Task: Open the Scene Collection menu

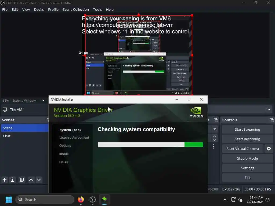Action: point(76,9)
